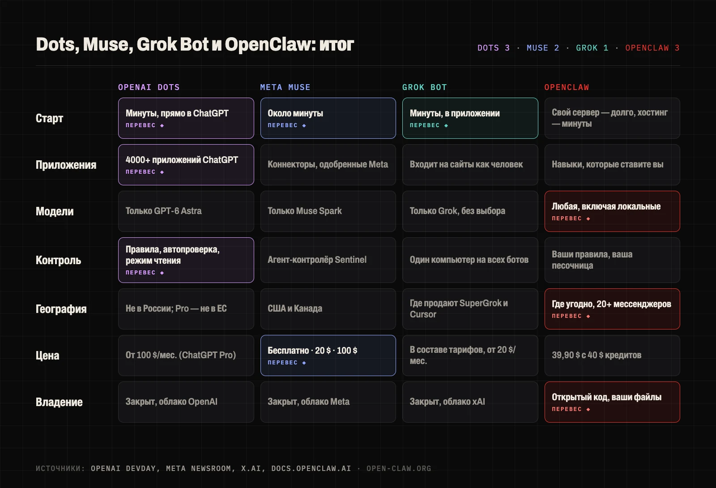
Task: Select the 'Только Muse Spark' cell
Action: tap(328, 211)
